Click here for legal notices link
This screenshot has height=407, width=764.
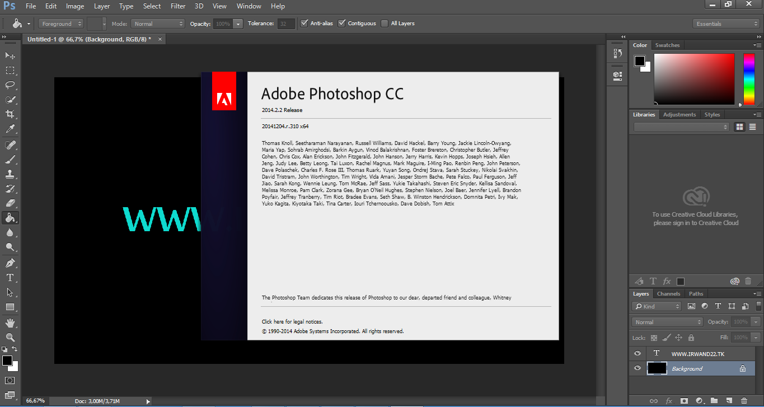(x=292, y=322)
